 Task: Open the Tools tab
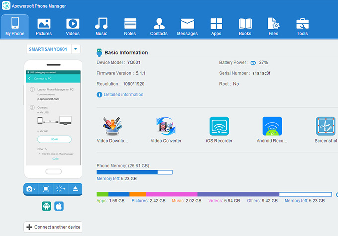coord(302,27)
